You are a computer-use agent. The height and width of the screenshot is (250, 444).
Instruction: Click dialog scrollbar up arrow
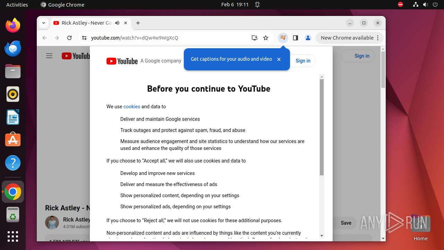pyautogui.click(x=322, y=76)
